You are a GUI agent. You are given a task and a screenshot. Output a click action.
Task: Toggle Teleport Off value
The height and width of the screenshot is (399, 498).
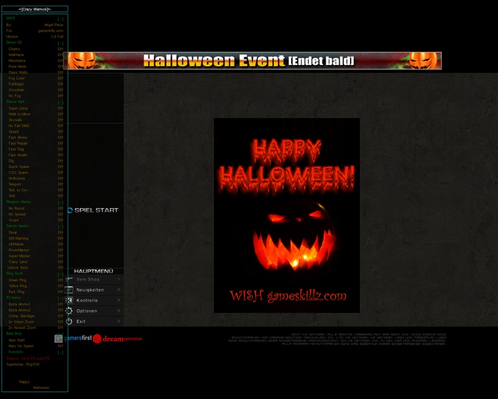[x=60, y=185]
